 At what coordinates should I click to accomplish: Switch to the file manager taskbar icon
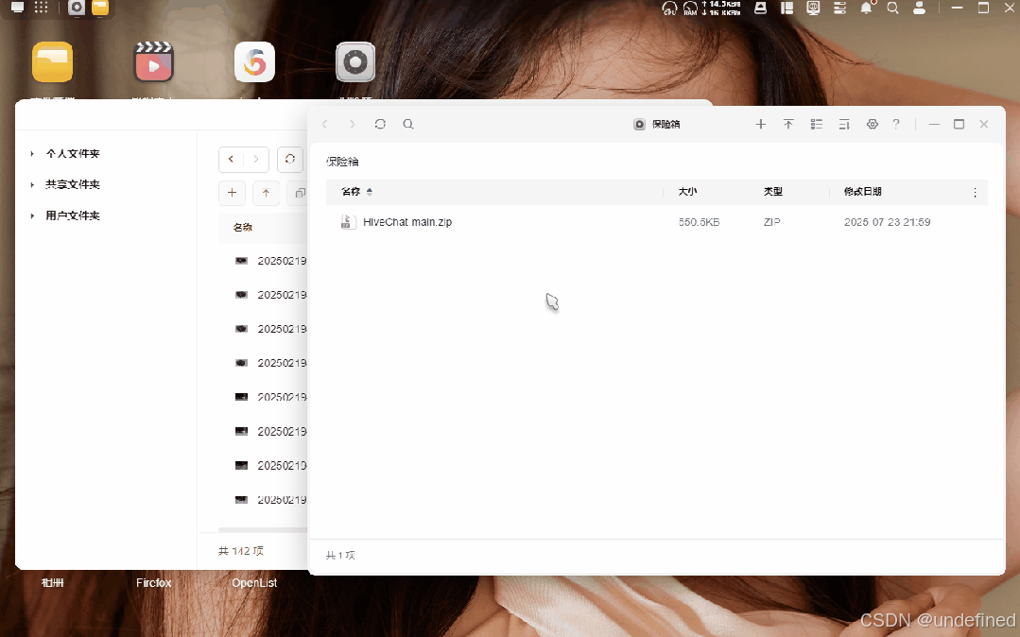coord(100,8)
